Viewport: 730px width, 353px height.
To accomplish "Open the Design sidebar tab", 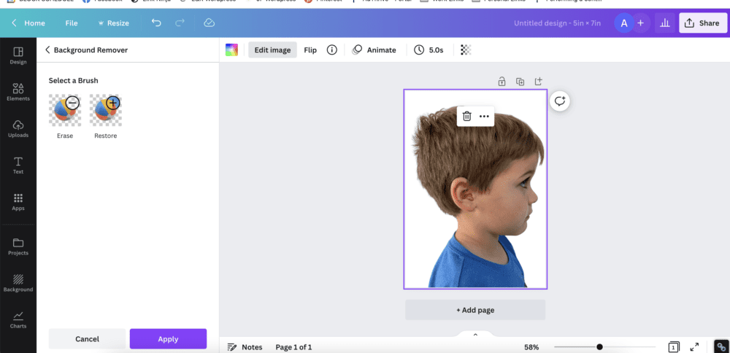I will 18,55.
